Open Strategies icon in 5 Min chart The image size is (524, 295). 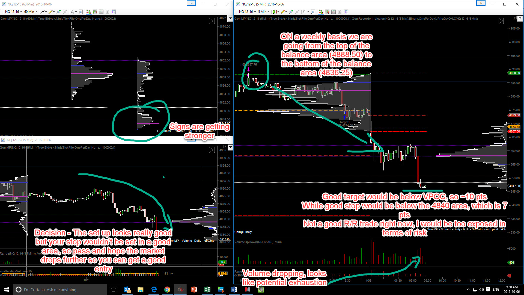(x=340, y=12)
